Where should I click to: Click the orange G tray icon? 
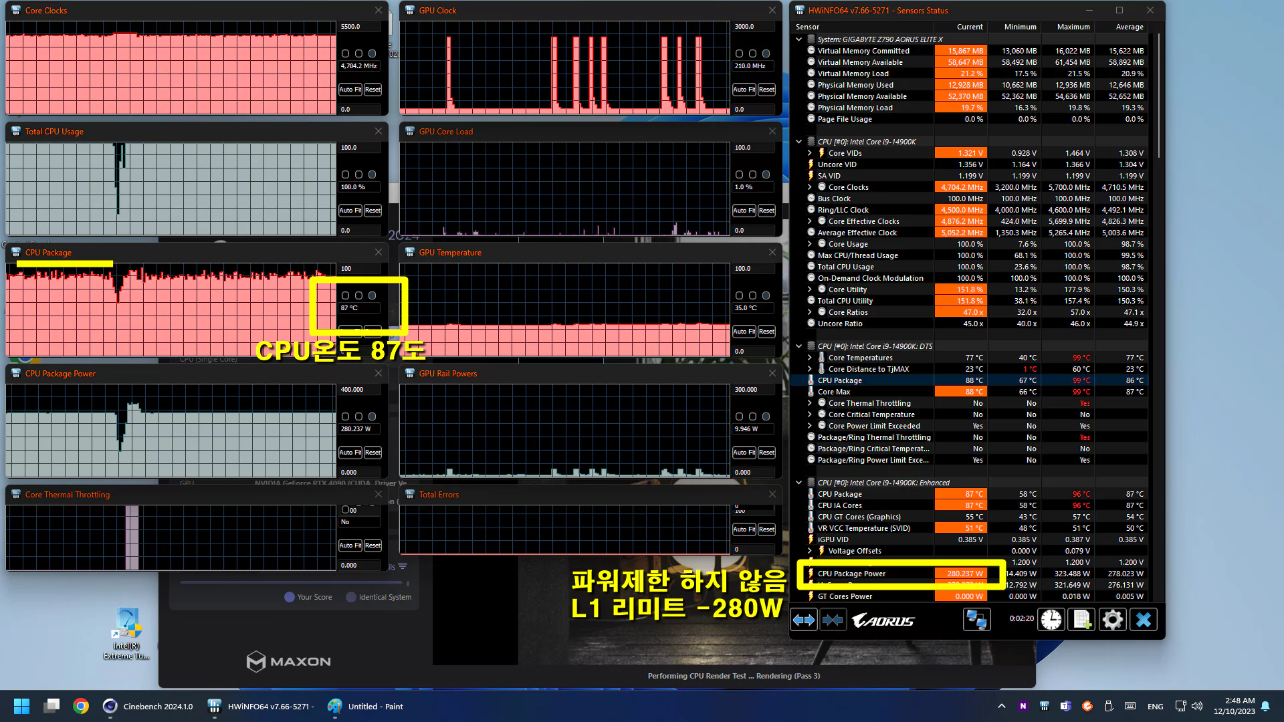[x=1087, y=706]
